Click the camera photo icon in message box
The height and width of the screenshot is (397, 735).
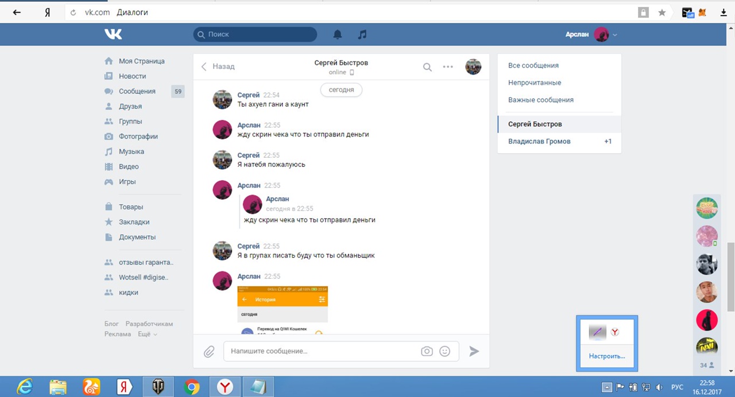click(x=427, y=351)
